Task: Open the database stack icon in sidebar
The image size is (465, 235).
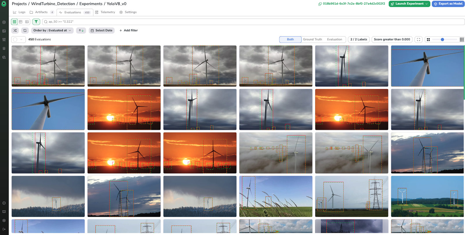Action: coord(4,22)
